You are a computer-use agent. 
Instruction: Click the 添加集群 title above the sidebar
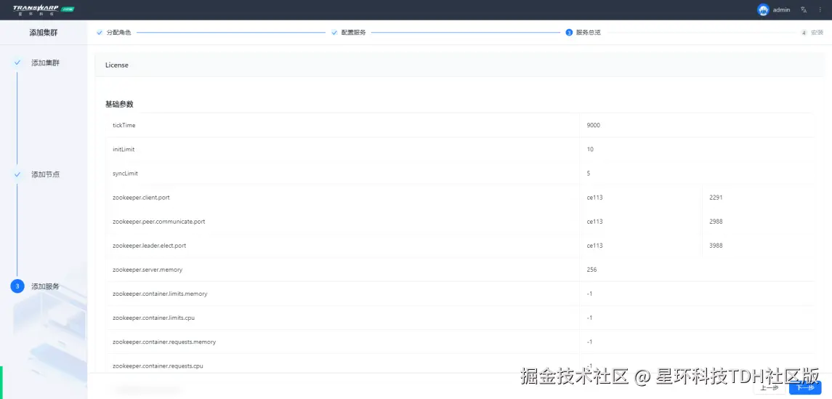(x=44, y=33)
